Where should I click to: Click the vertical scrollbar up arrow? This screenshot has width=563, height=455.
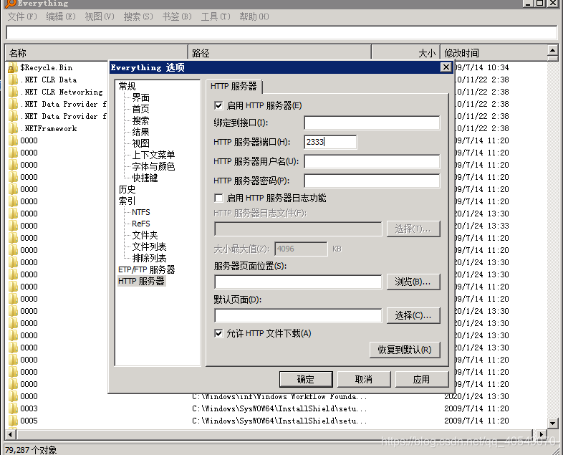pos(553,50)
